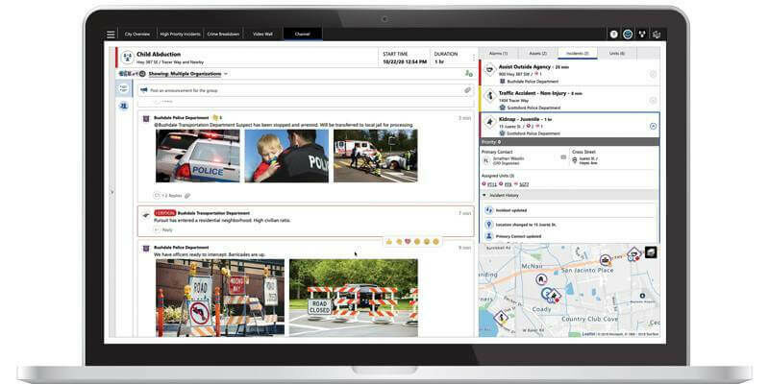Expand the Showing: Multiple Organizations dropdown
The height and width of the screenshot is (384, 769).
click(x=188, y=74)
